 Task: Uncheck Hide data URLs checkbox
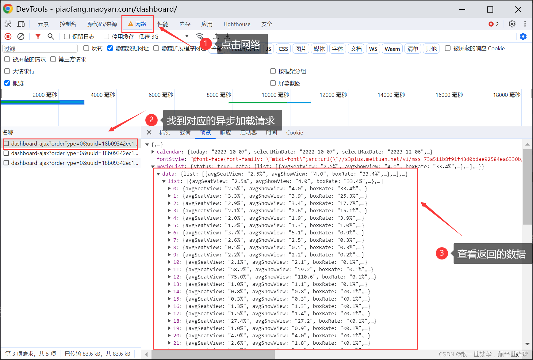click(x=110, y=48)
